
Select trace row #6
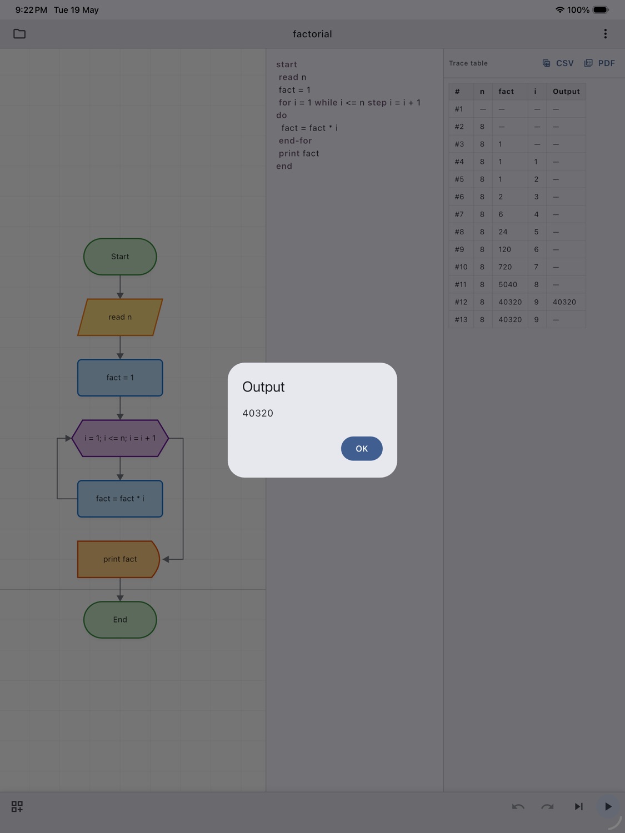[x=517, y=197]
